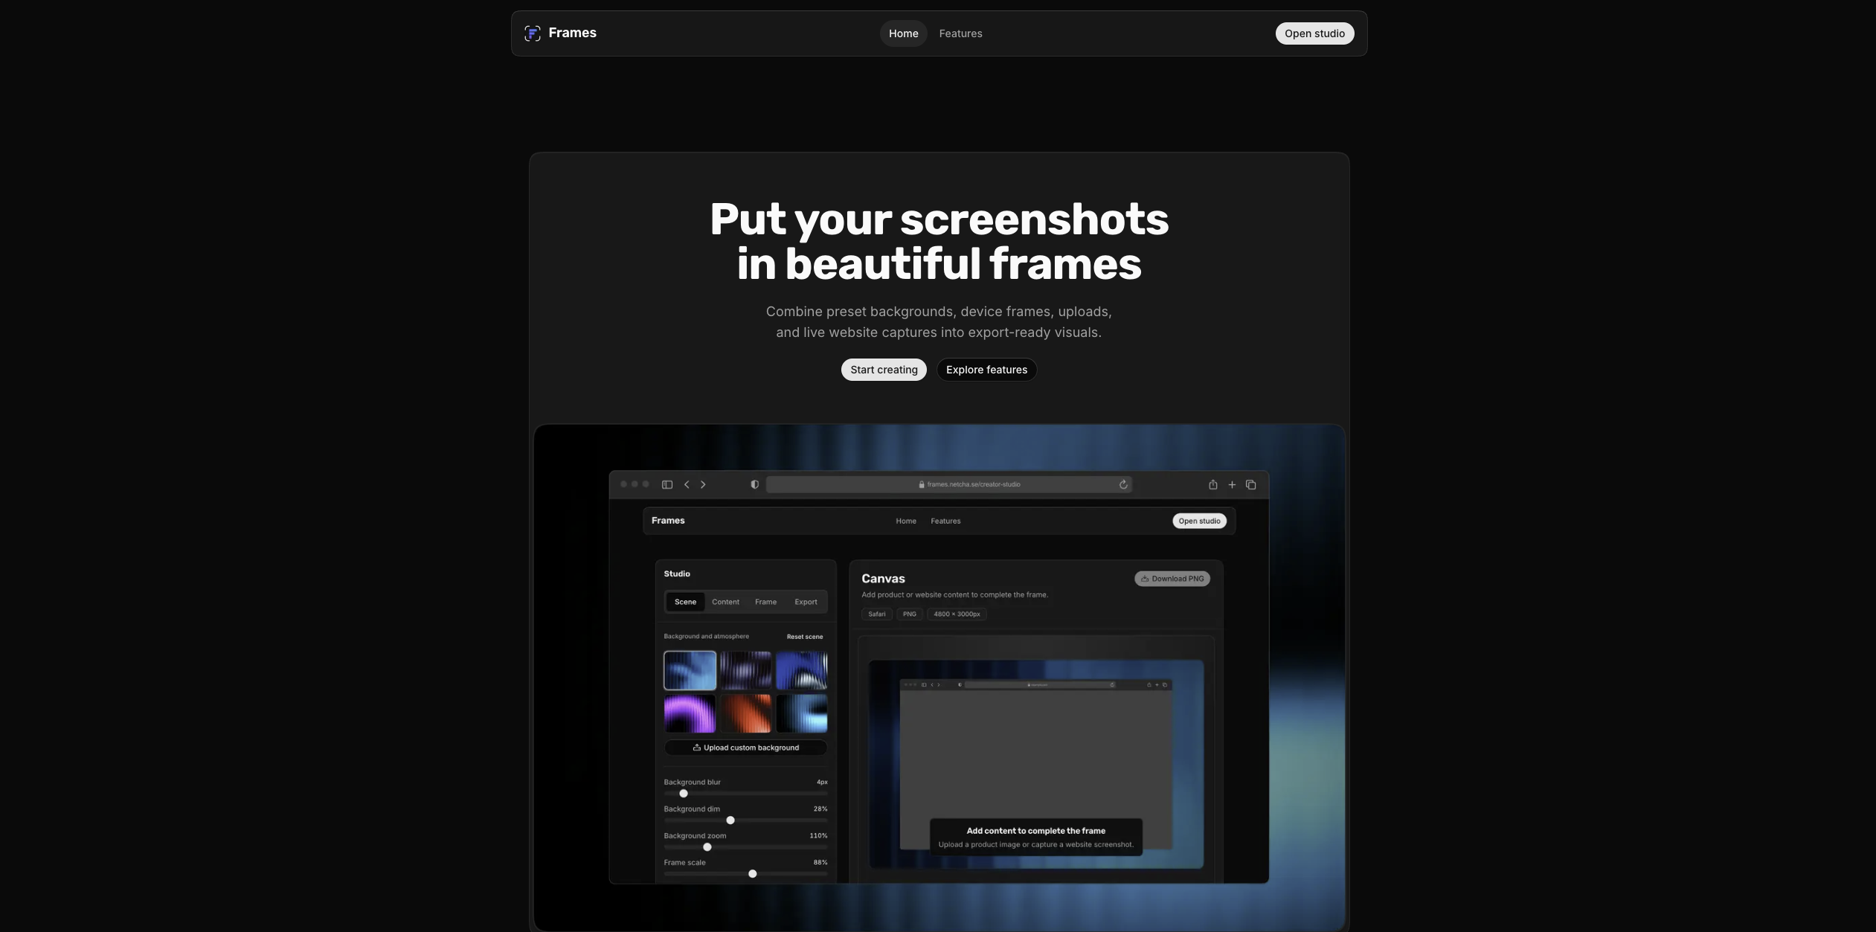Click the lock icon in mockup URL bar

[922, 485]
